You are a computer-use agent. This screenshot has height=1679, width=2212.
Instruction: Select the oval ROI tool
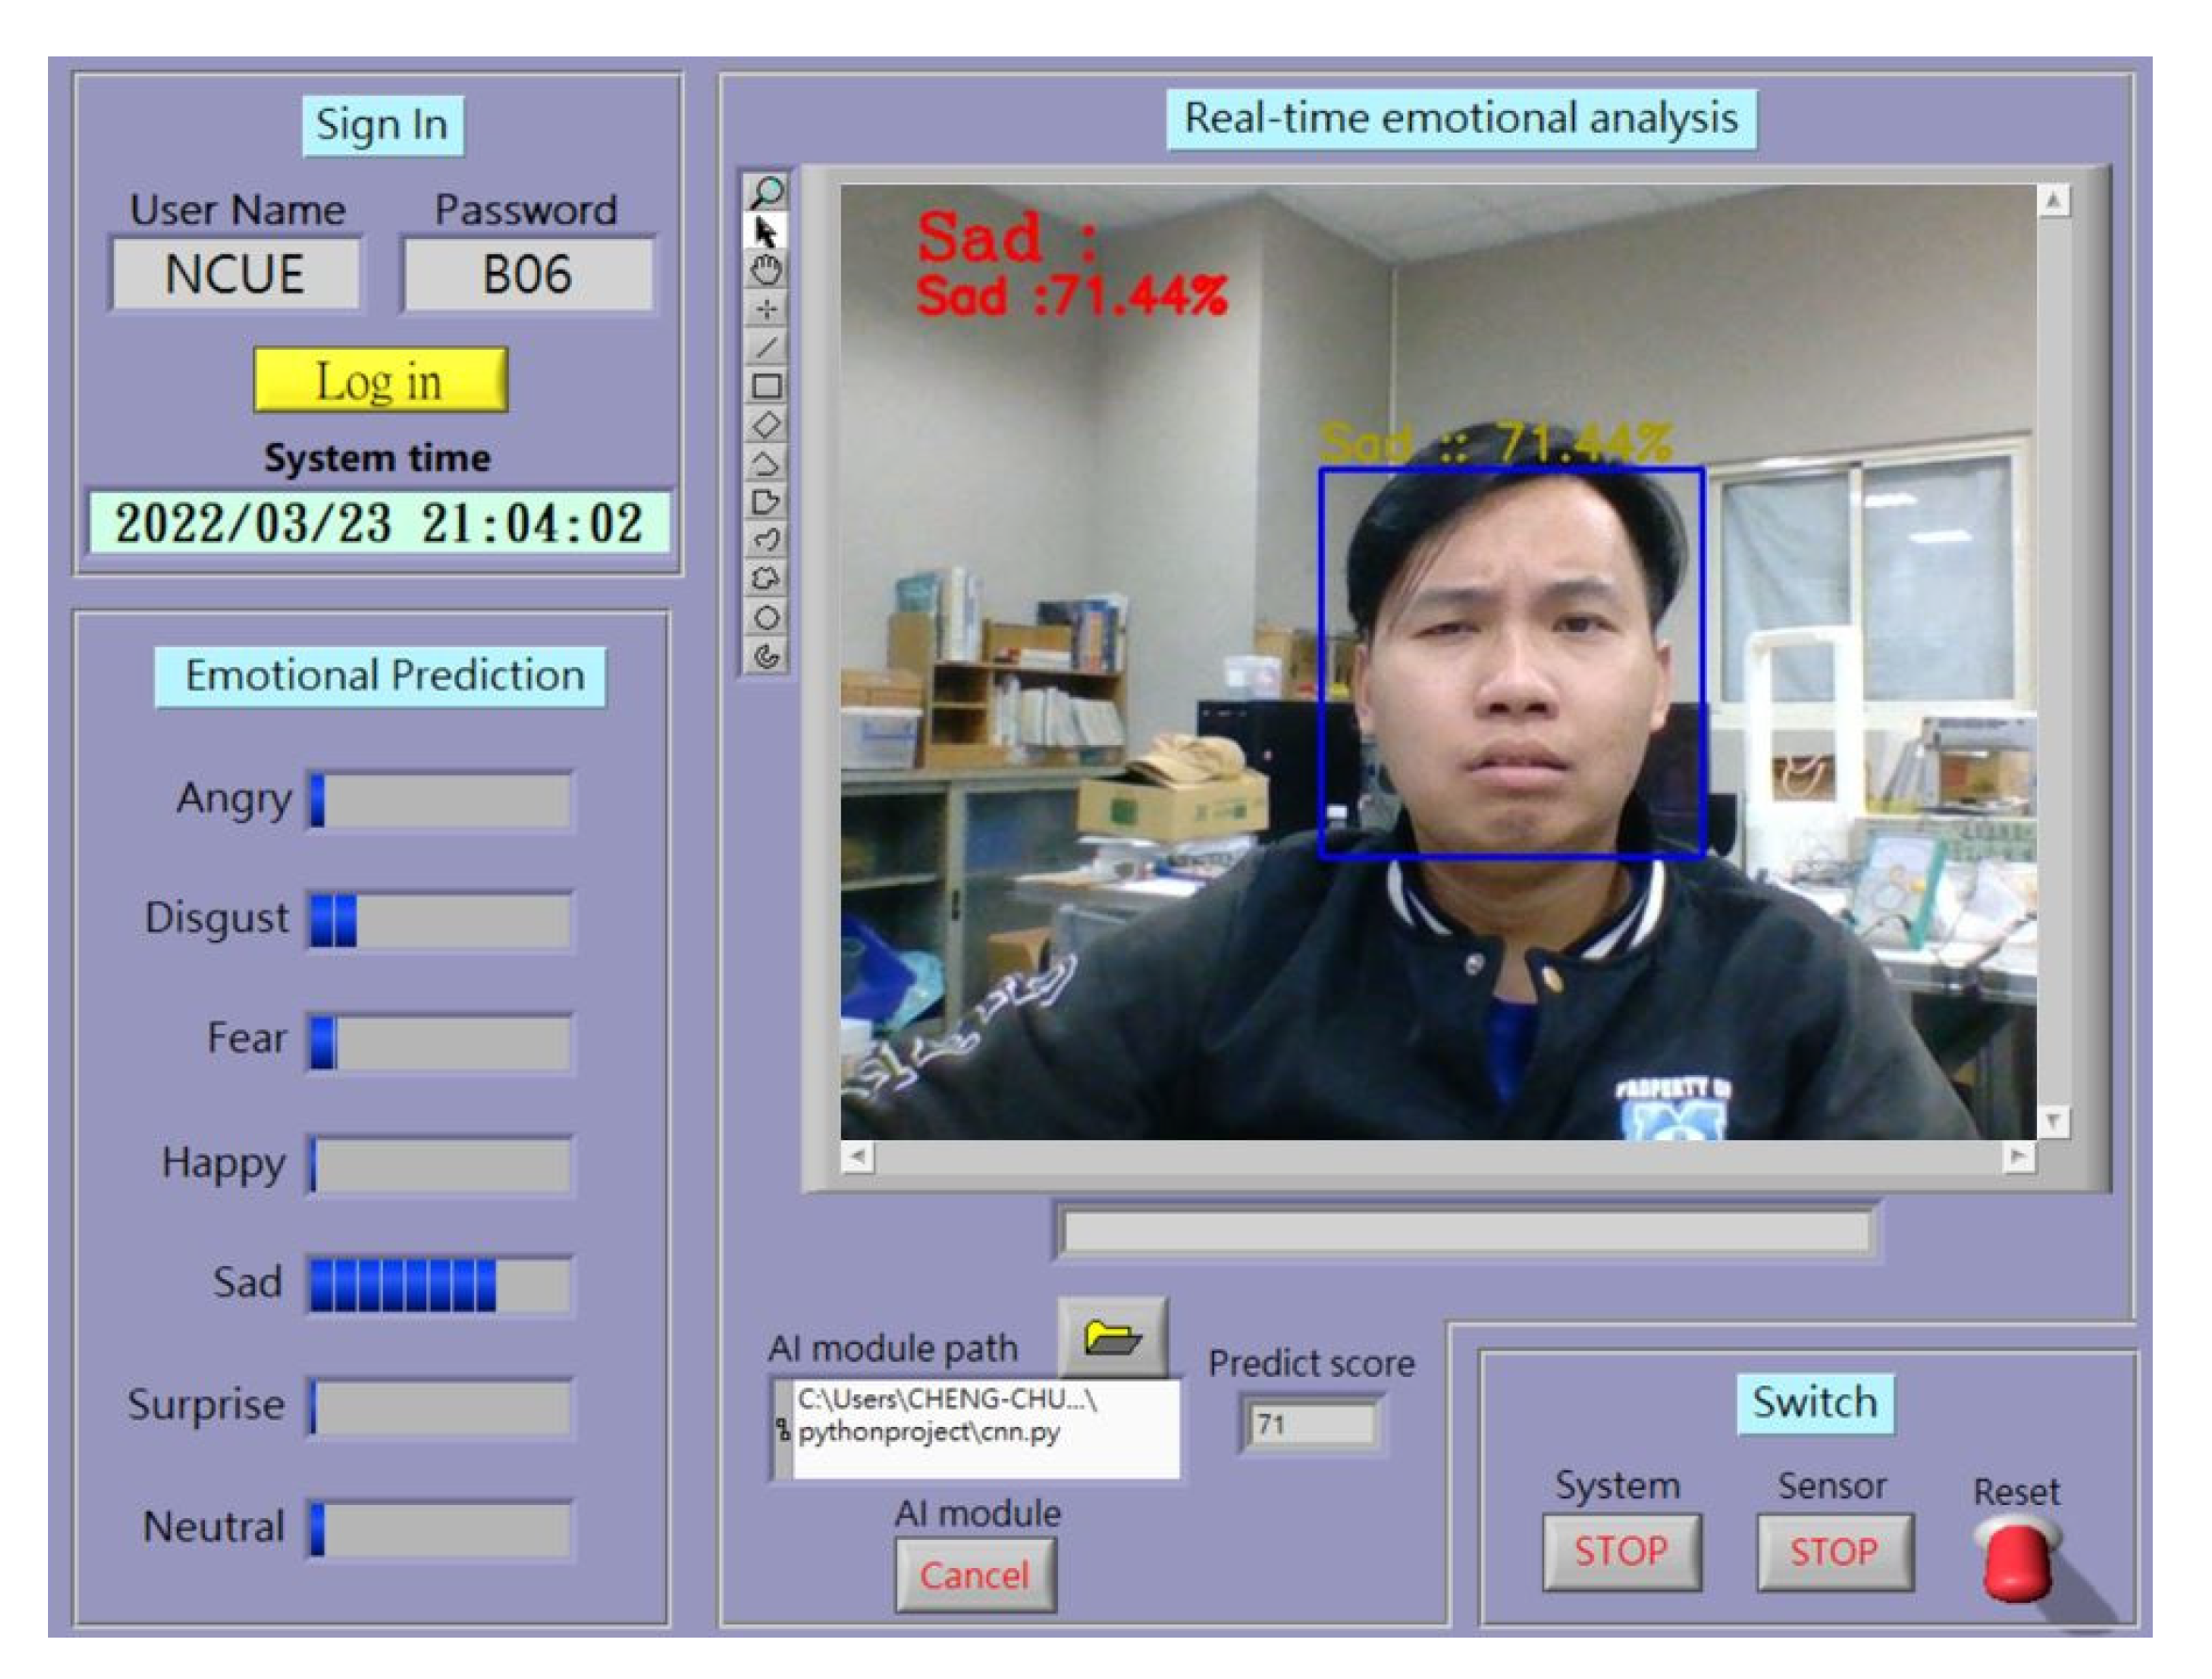point(767,618)
